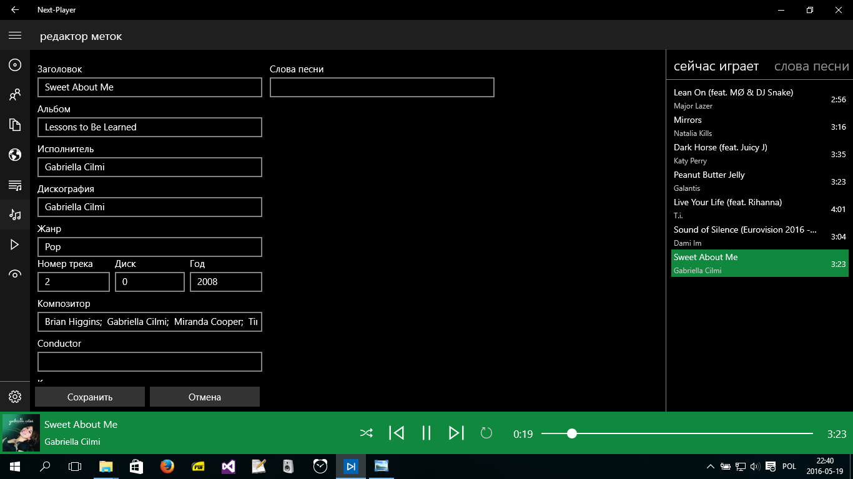This screenshot has height=479, width=853.
Task: Open Windows Store from taskbar
Action: [x=136, y=466]
